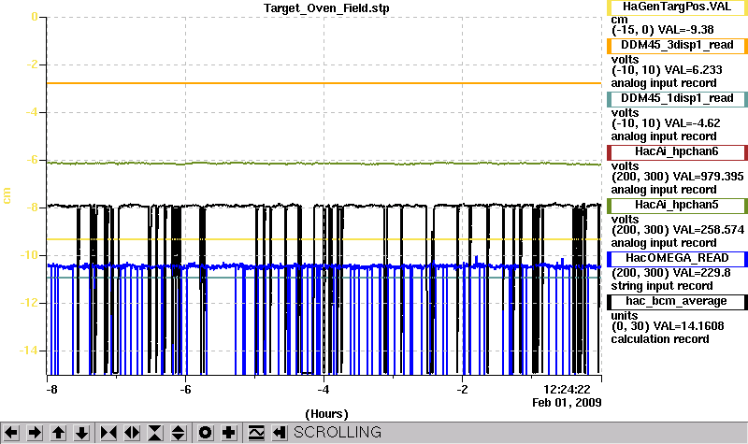The height and width of the screenshot is (444, 748).
Task: Click the vertical zoom-out triangles icon
Action: (x=179, y=433)
